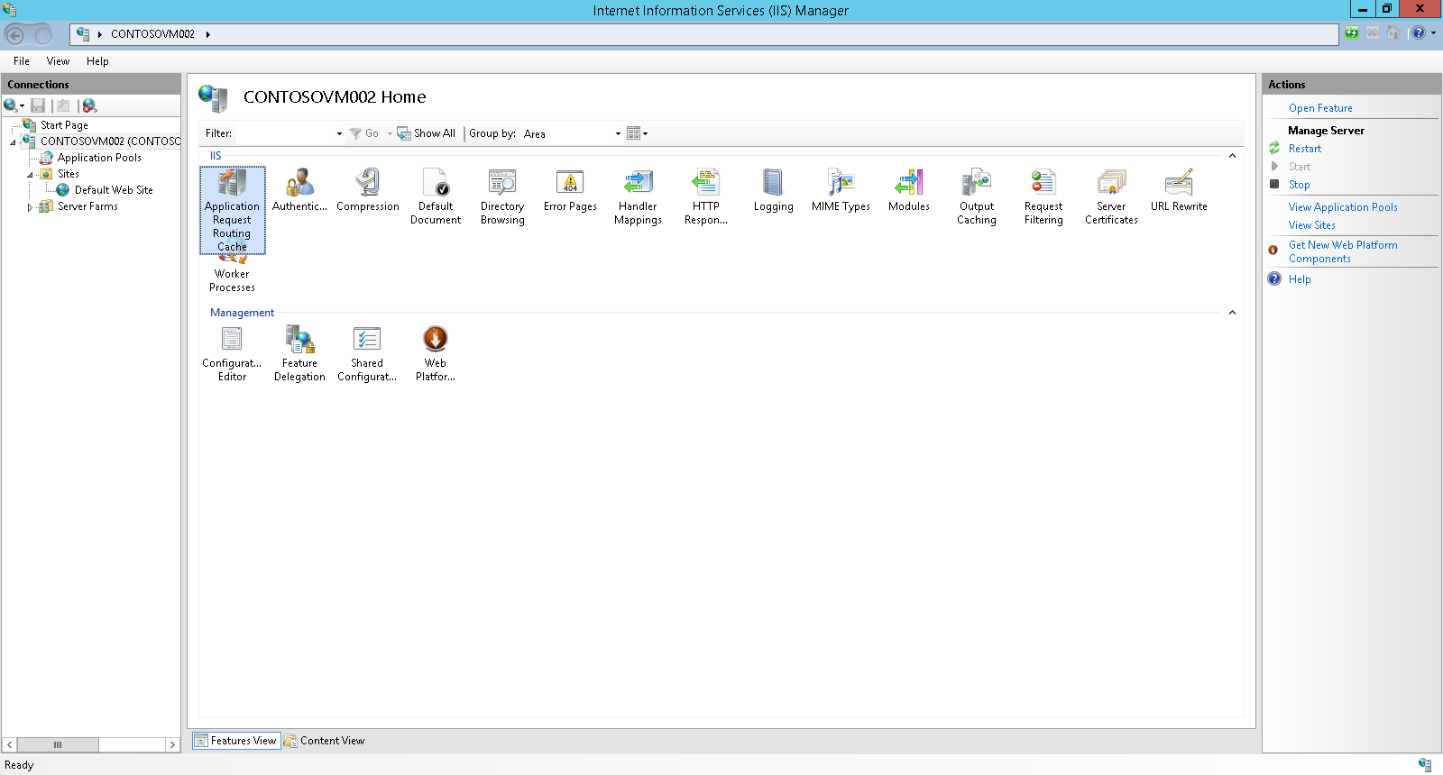Click Stop server action
Screen dimensions: 1443x775
(1299, 185)
